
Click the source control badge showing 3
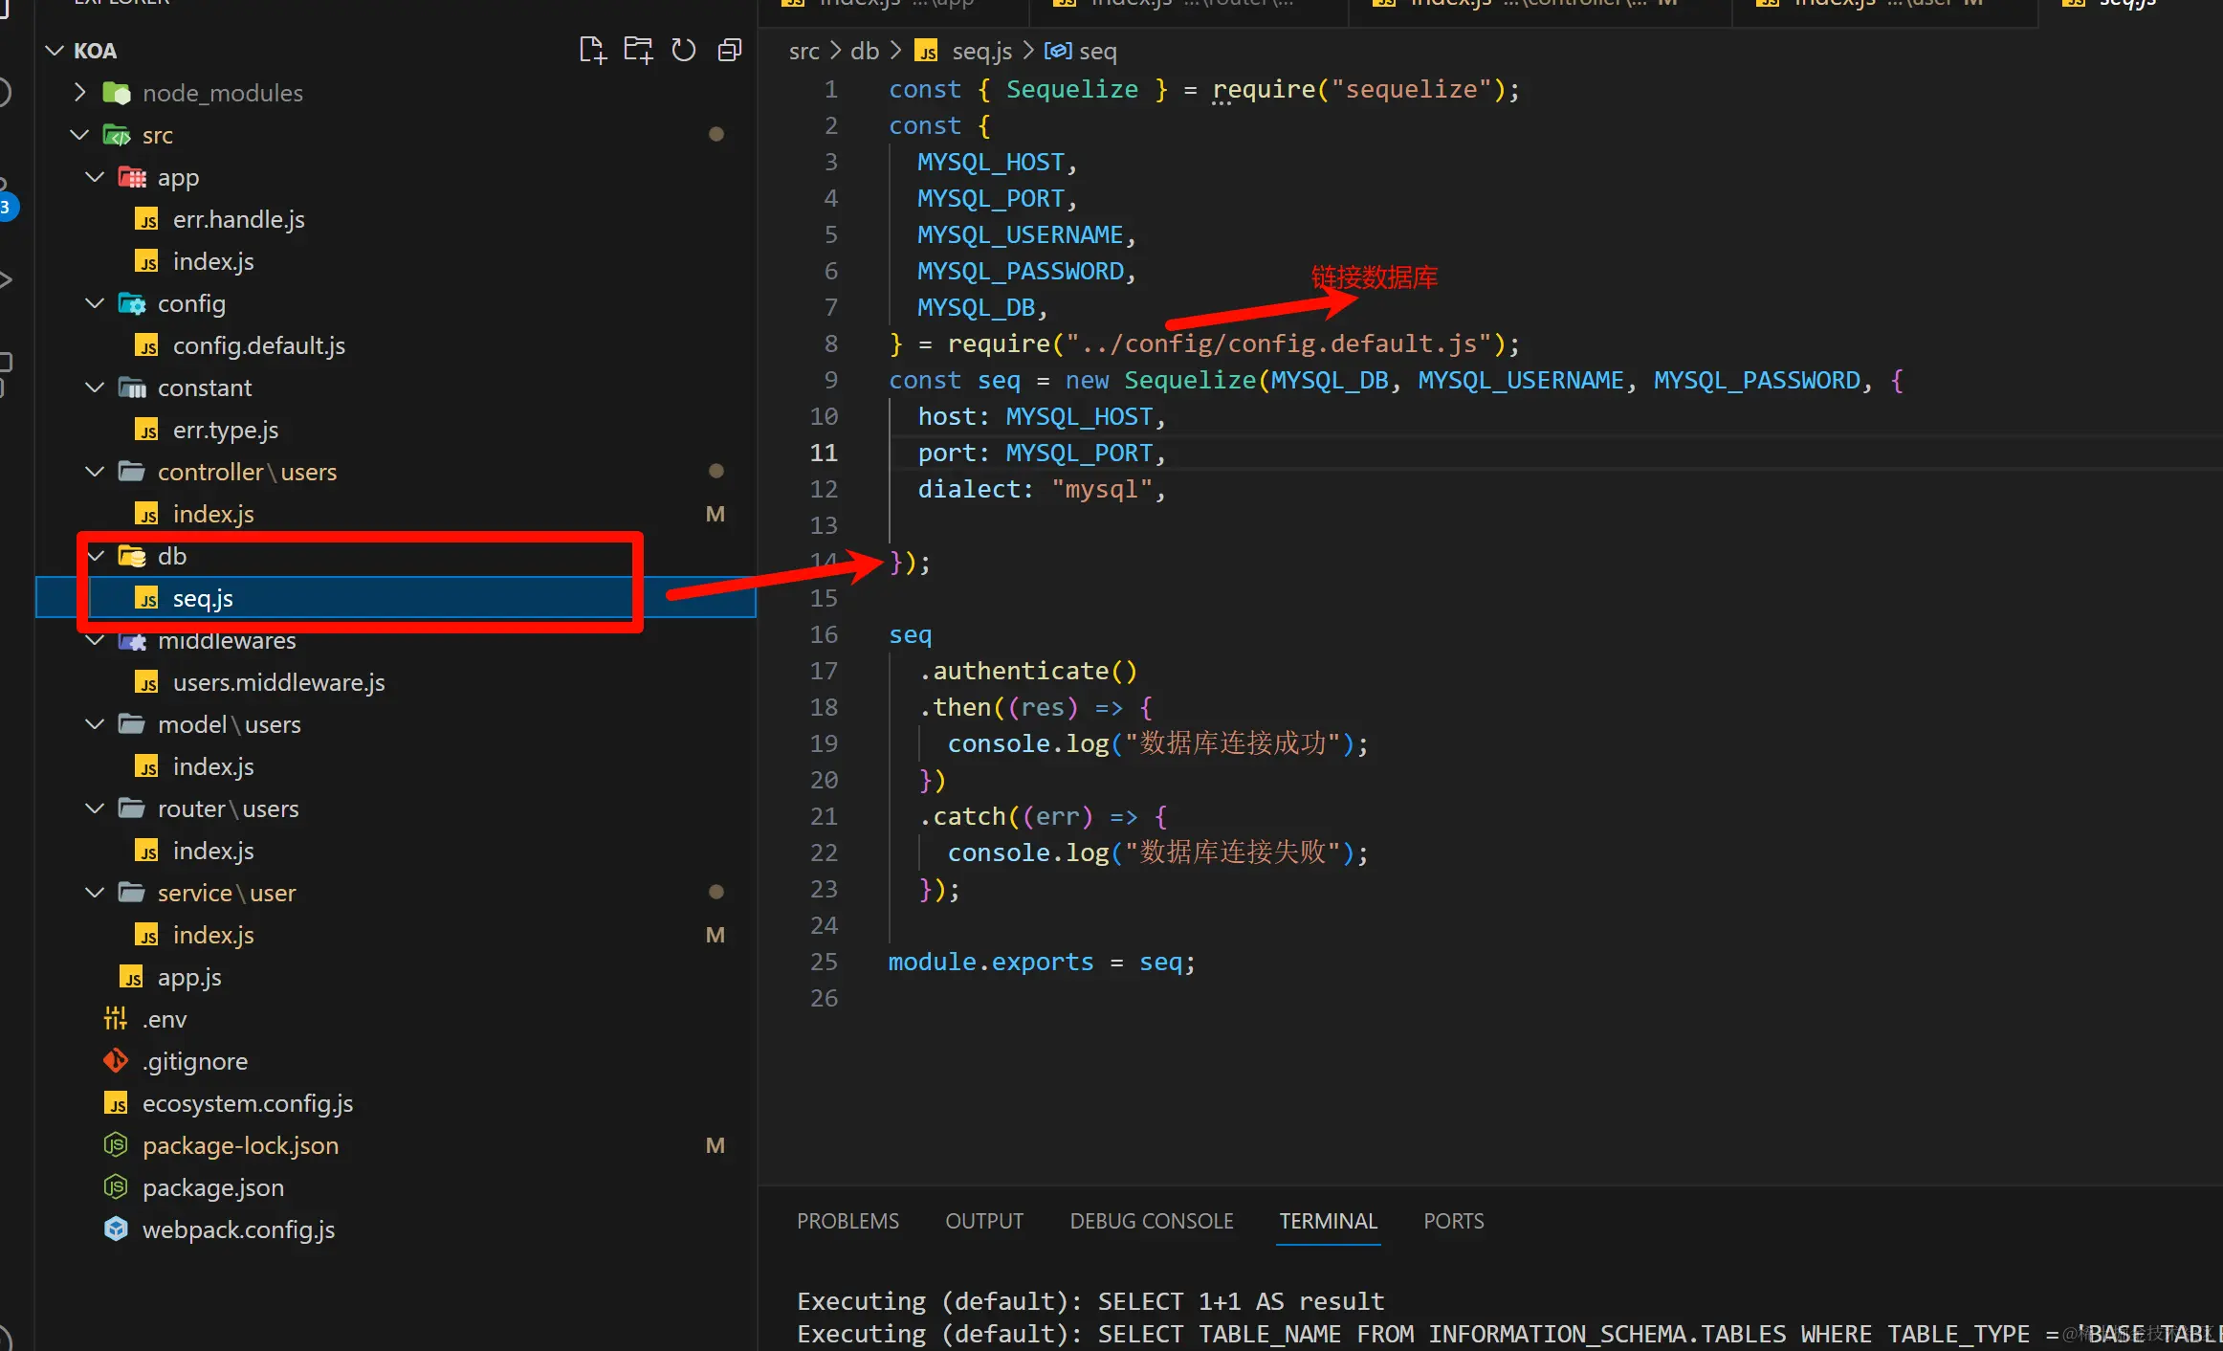6,207
